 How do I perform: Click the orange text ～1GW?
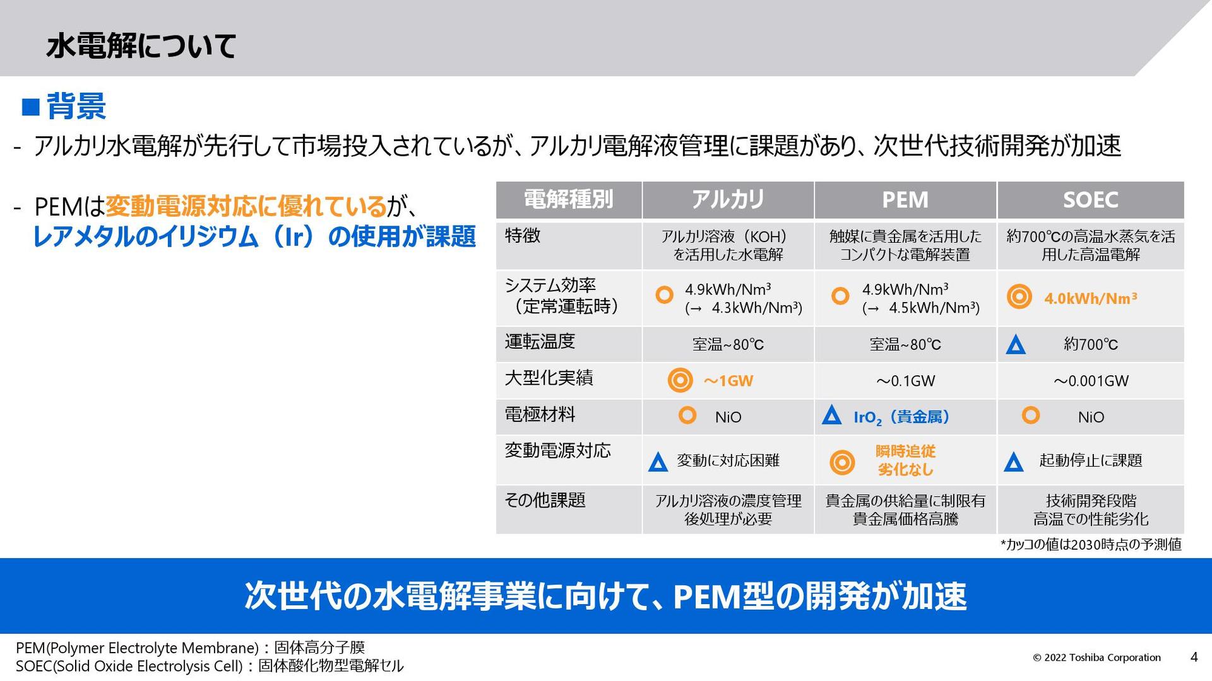point(728,381)
